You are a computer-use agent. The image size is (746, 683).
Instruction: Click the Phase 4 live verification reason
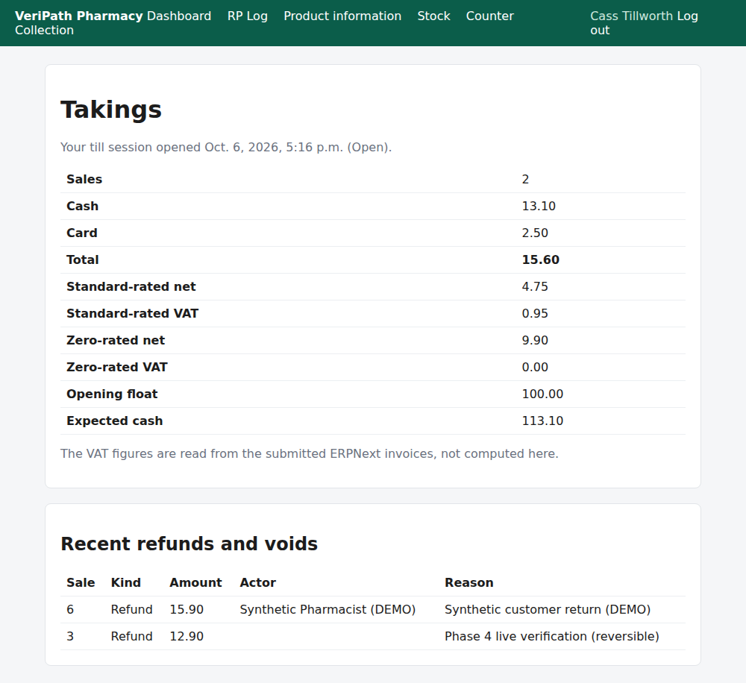coord(552,636)
